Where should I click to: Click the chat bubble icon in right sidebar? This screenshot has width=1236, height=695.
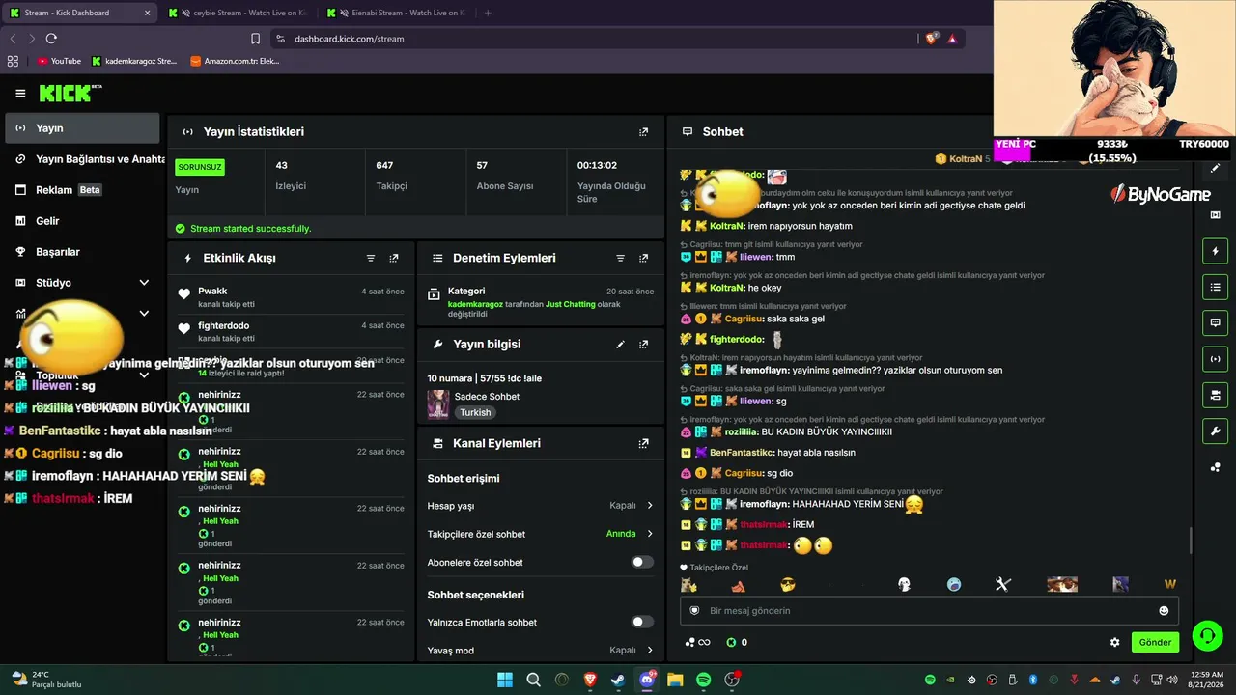coord(1216,322)
